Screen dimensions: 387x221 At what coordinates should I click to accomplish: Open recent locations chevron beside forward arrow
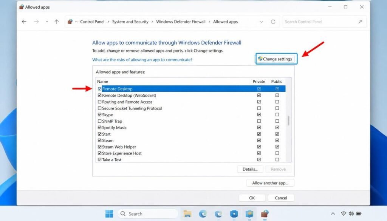(46, 22)
